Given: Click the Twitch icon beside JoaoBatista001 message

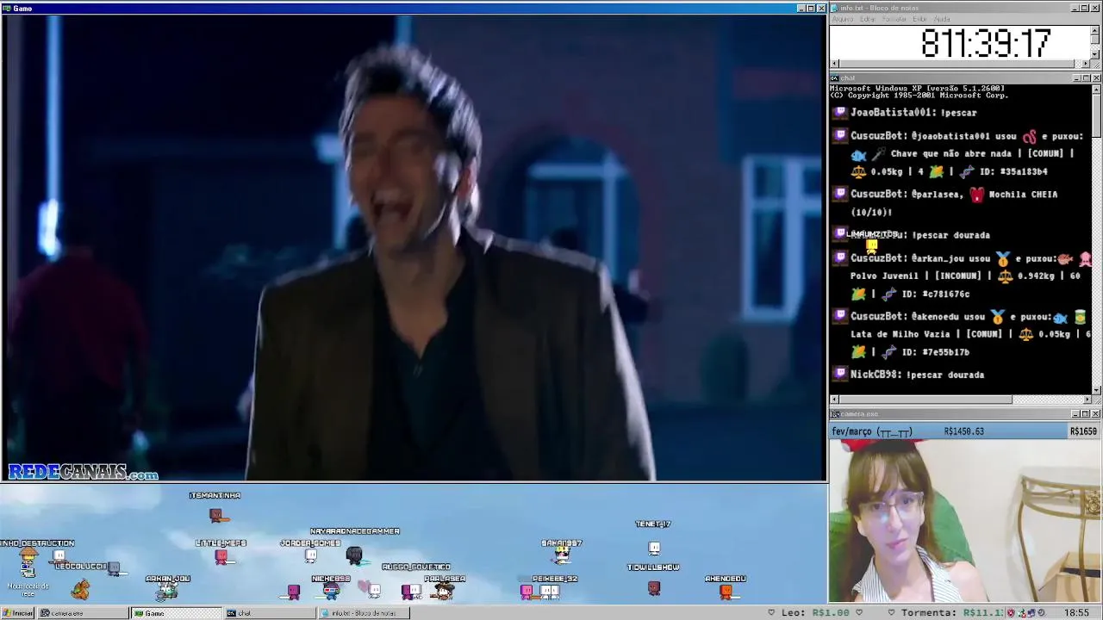Looking at the screenshot, I should (840, 112).
